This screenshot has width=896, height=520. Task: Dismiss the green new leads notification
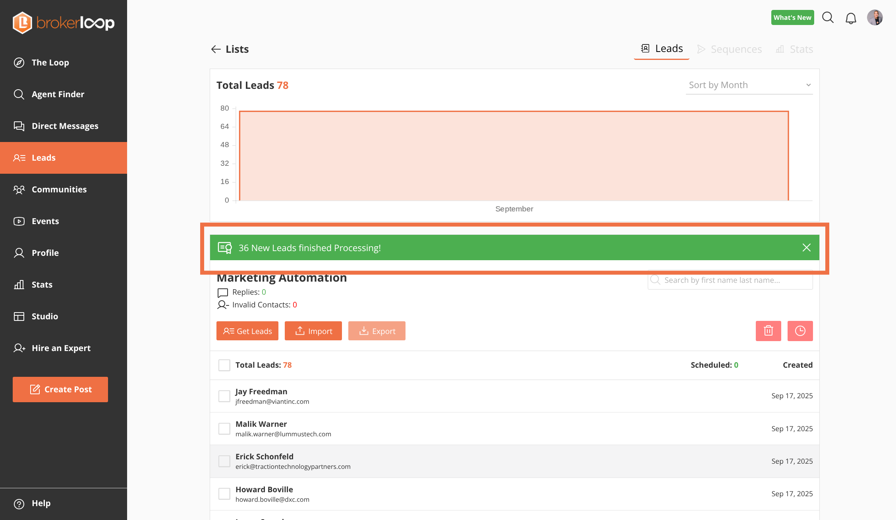[806, 248]
